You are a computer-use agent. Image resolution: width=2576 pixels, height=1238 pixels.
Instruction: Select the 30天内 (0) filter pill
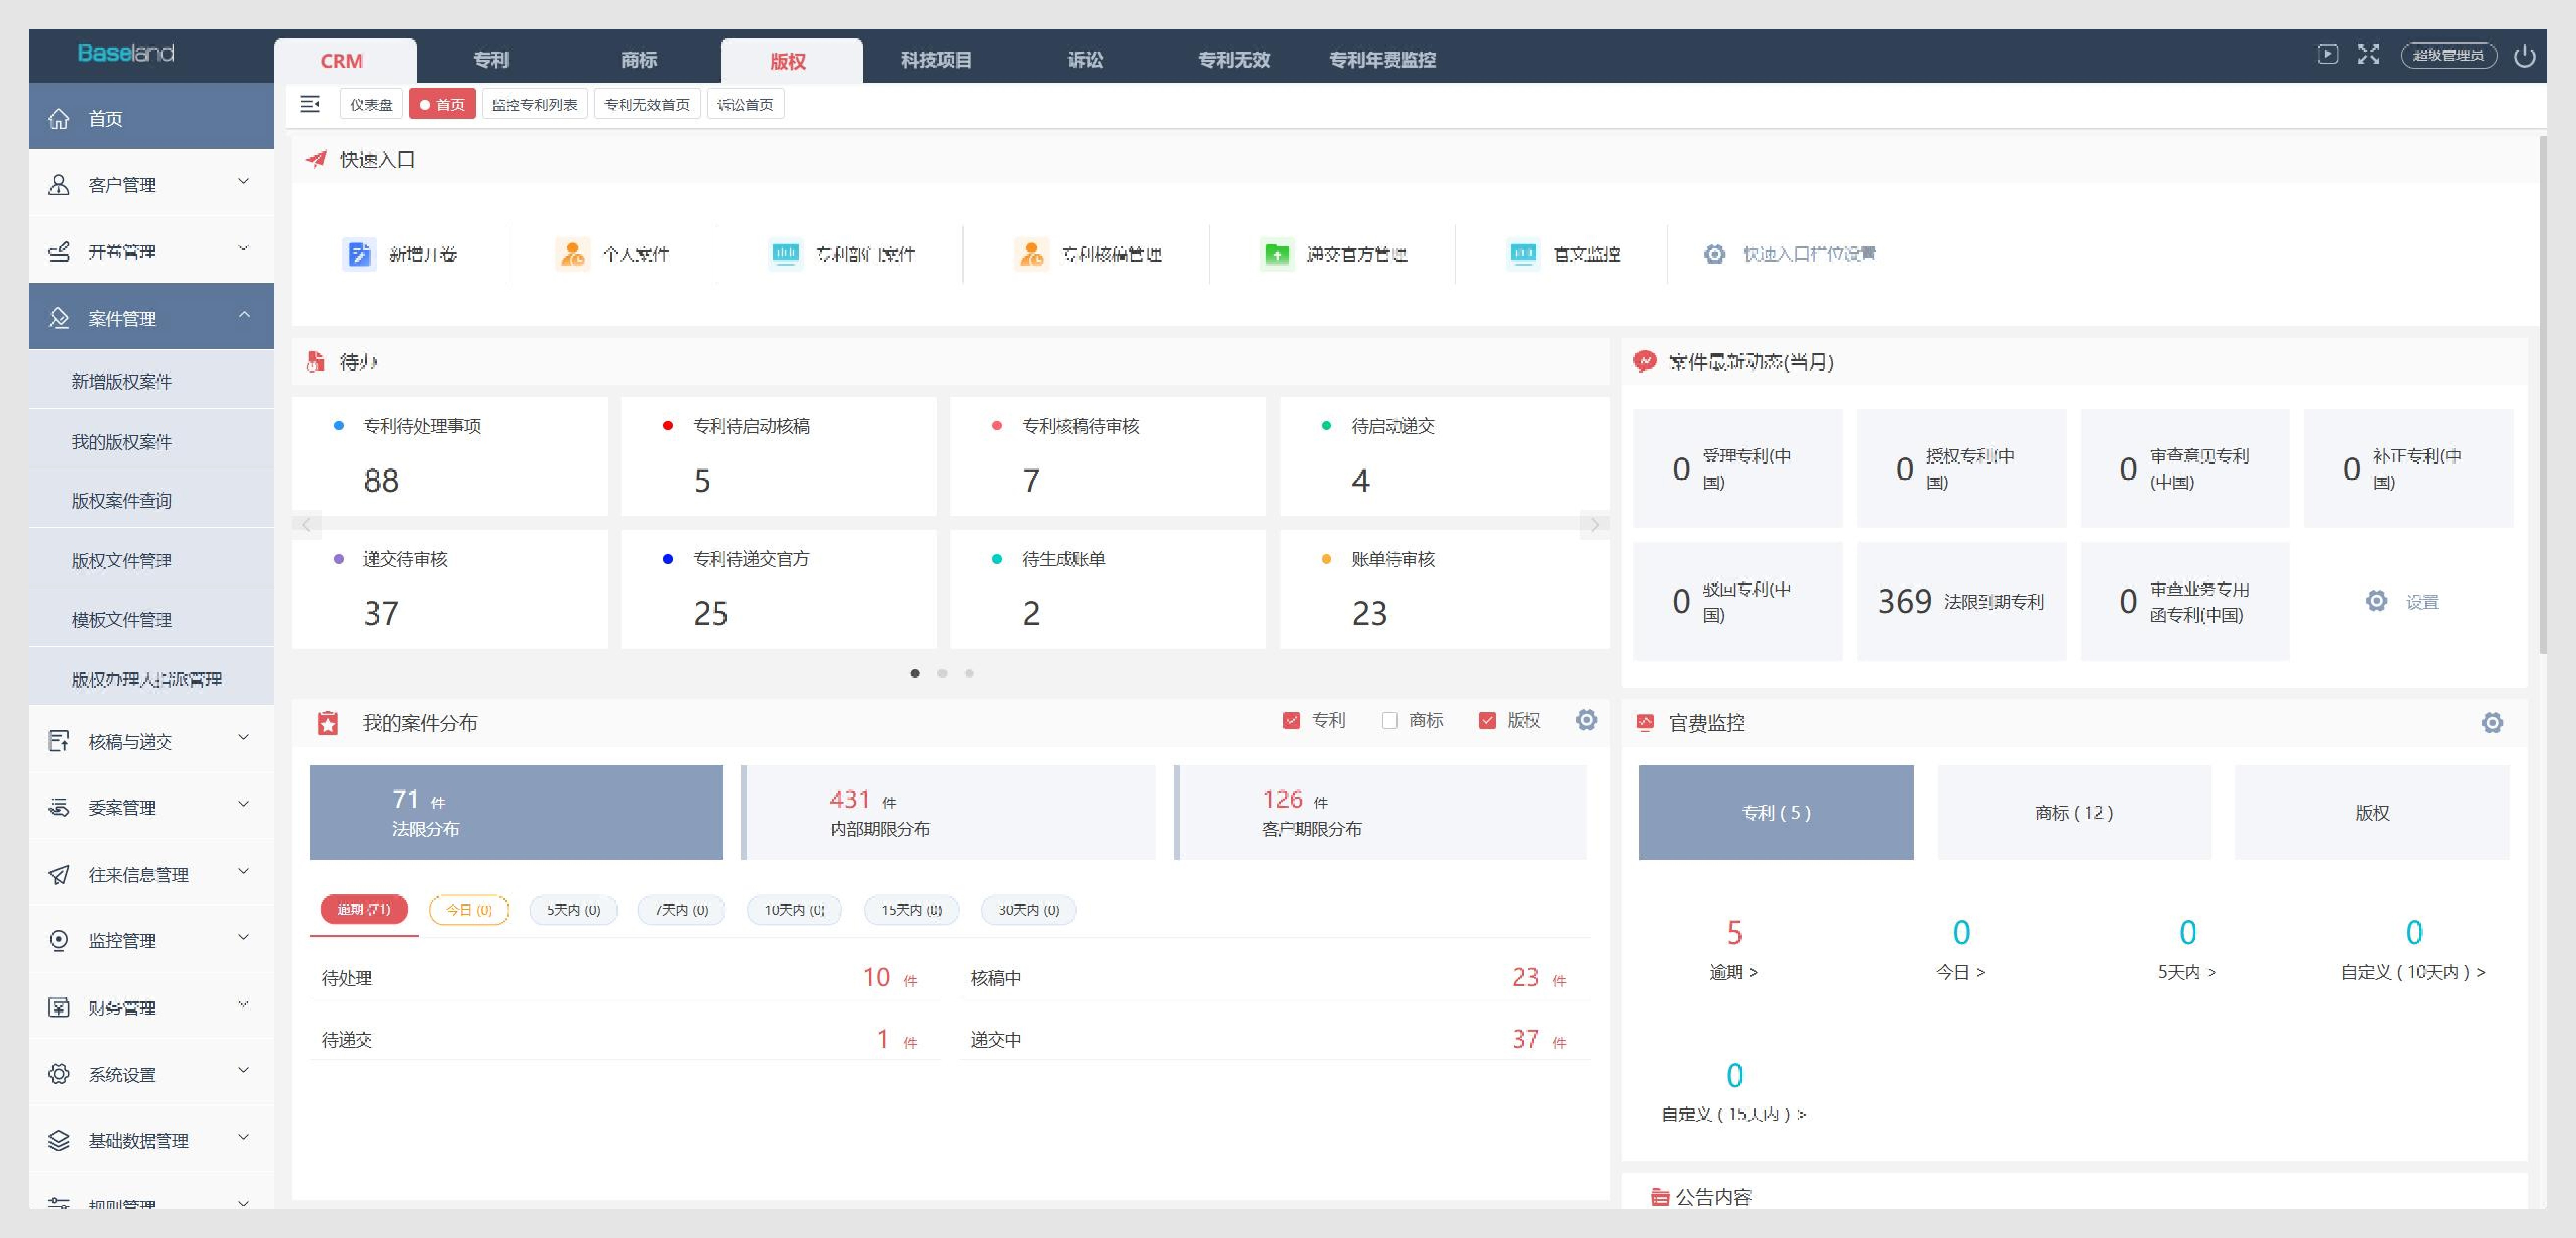[x=1028, y=910]
